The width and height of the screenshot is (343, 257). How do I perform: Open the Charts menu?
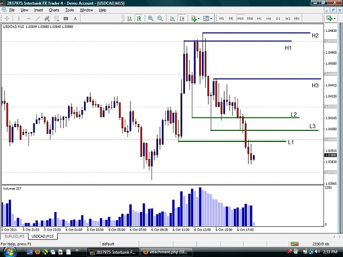[54, 10]
